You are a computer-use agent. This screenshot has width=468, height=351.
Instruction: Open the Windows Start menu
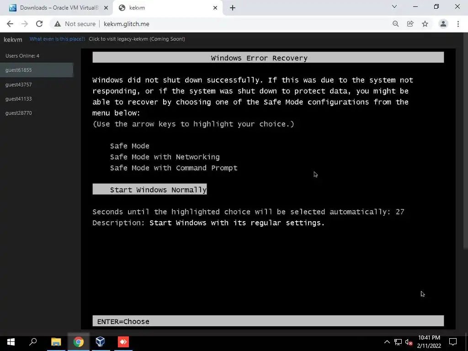[x=11, y=342]
